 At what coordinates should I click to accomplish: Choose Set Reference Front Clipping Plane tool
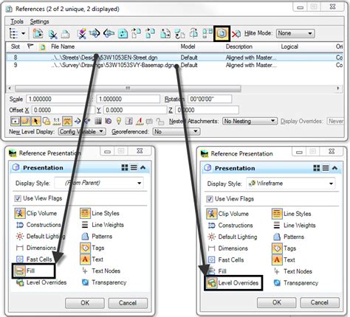tap(109, 33)
